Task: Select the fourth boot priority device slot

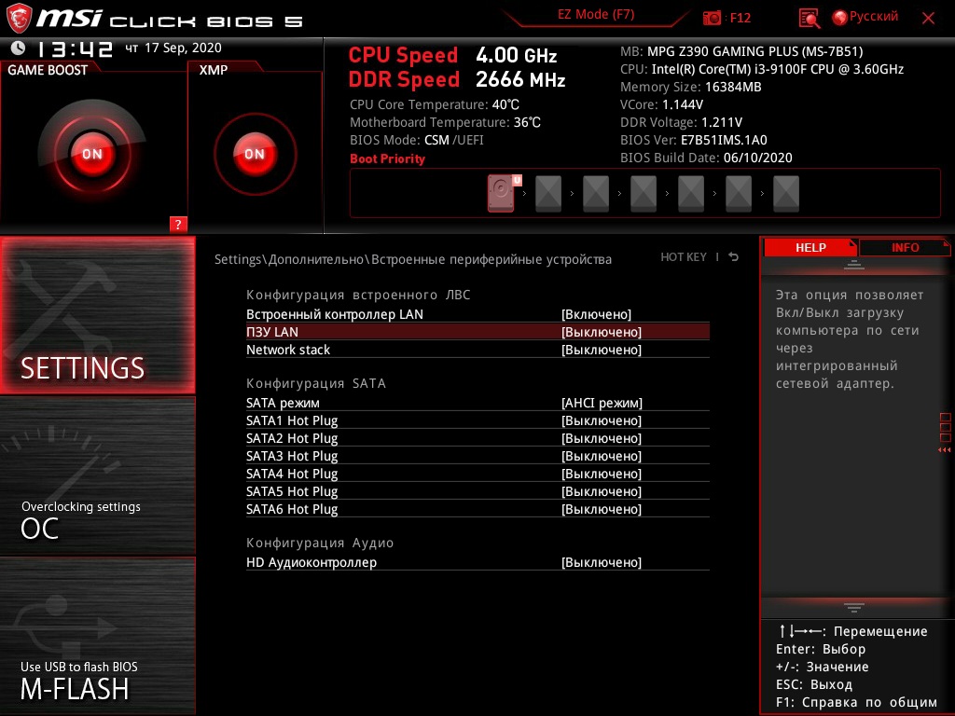Action: click(x=644, y=194)
